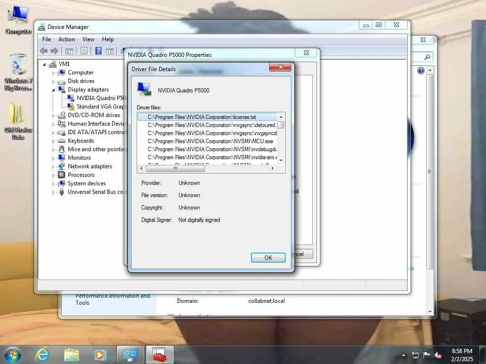The width and height of the screenshot is (486, 364).
Task: Click the horizontal scrollbar left arrow in driver files
Action: [141, 168]
